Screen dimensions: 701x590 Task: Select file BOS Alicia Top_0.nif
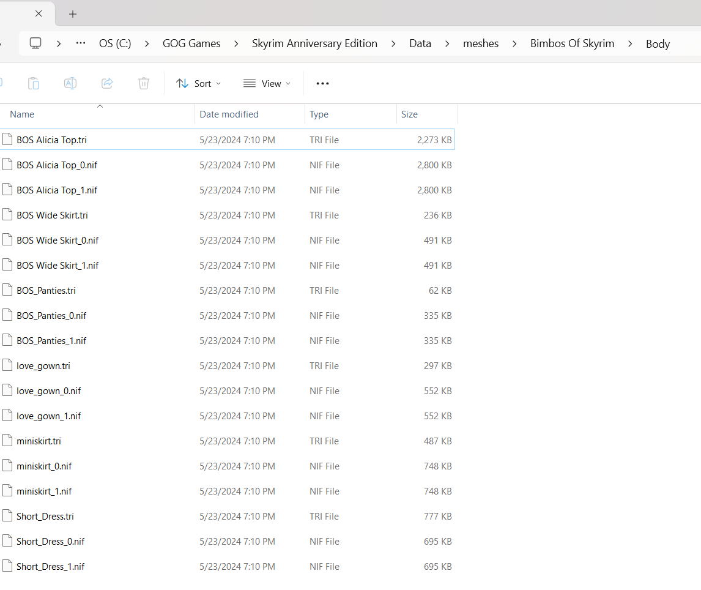click(228, 165)
